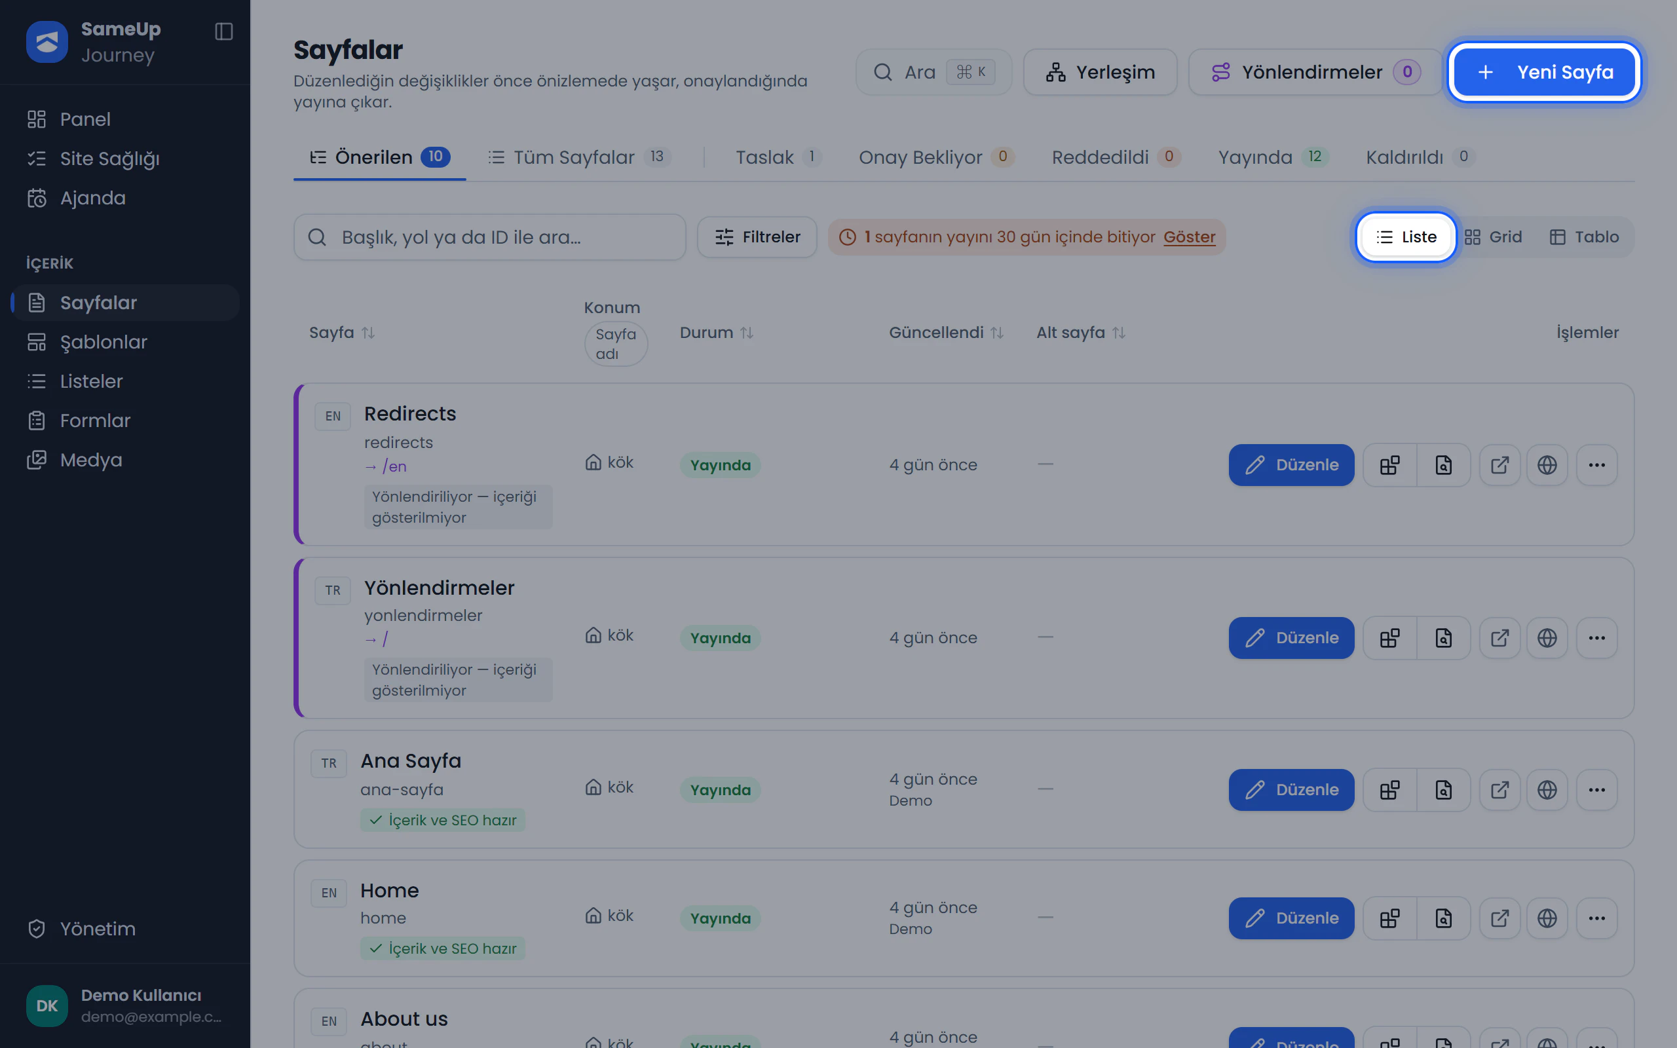The height and width of the screenshot is (1048, 1677).
Task: Click the SameUp logo icon
Action: click(47, 41)
